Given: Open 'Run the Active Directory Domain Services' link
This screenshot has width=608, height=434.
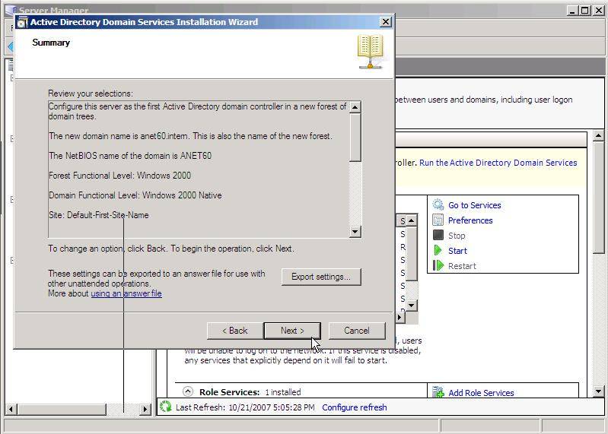Looking at the screenshot, I should (498, 163).
